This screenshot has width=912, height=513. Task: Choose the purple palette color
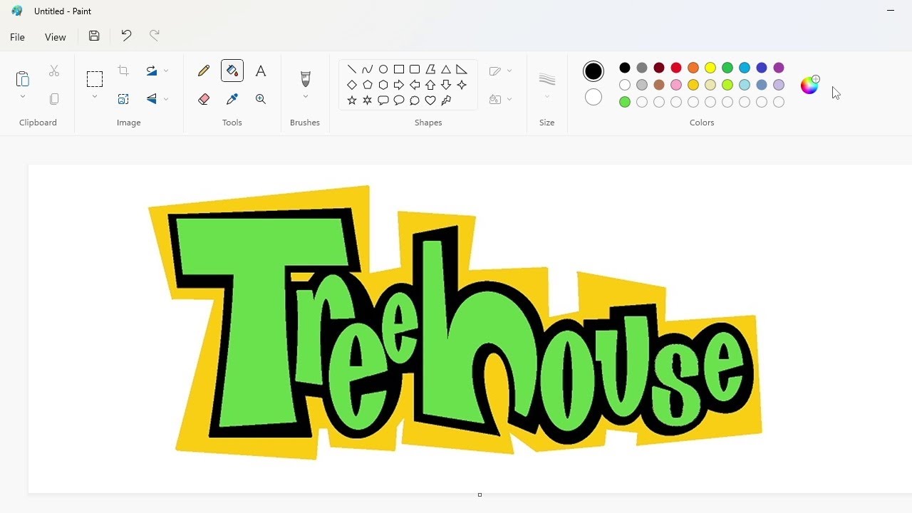tap(779, 68)
